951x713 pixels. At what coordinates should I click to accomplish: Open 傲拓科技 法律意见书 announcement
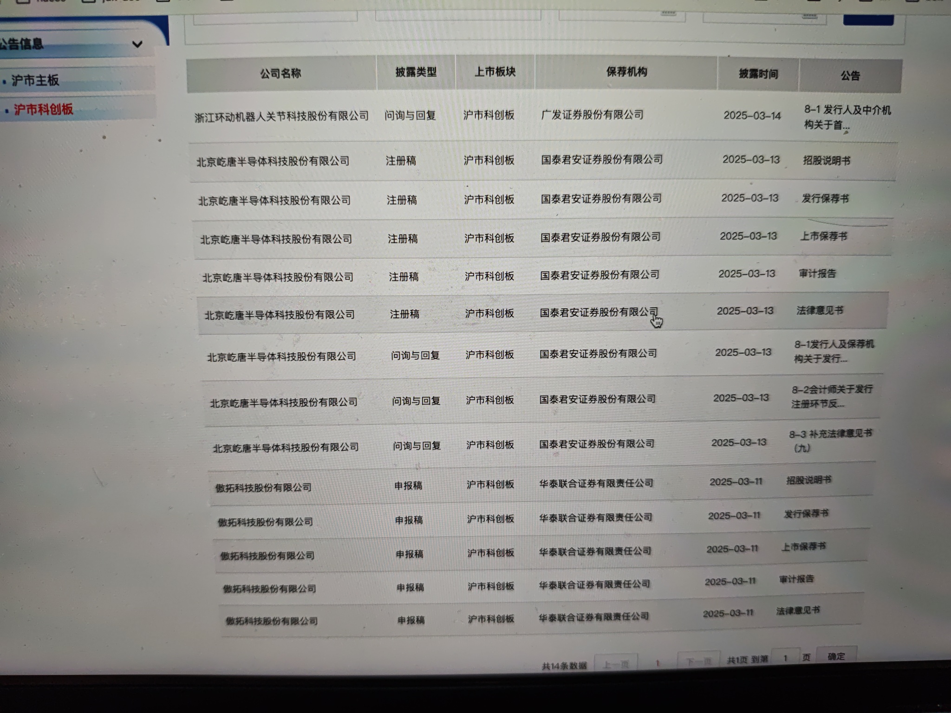[x=798, y=610]
